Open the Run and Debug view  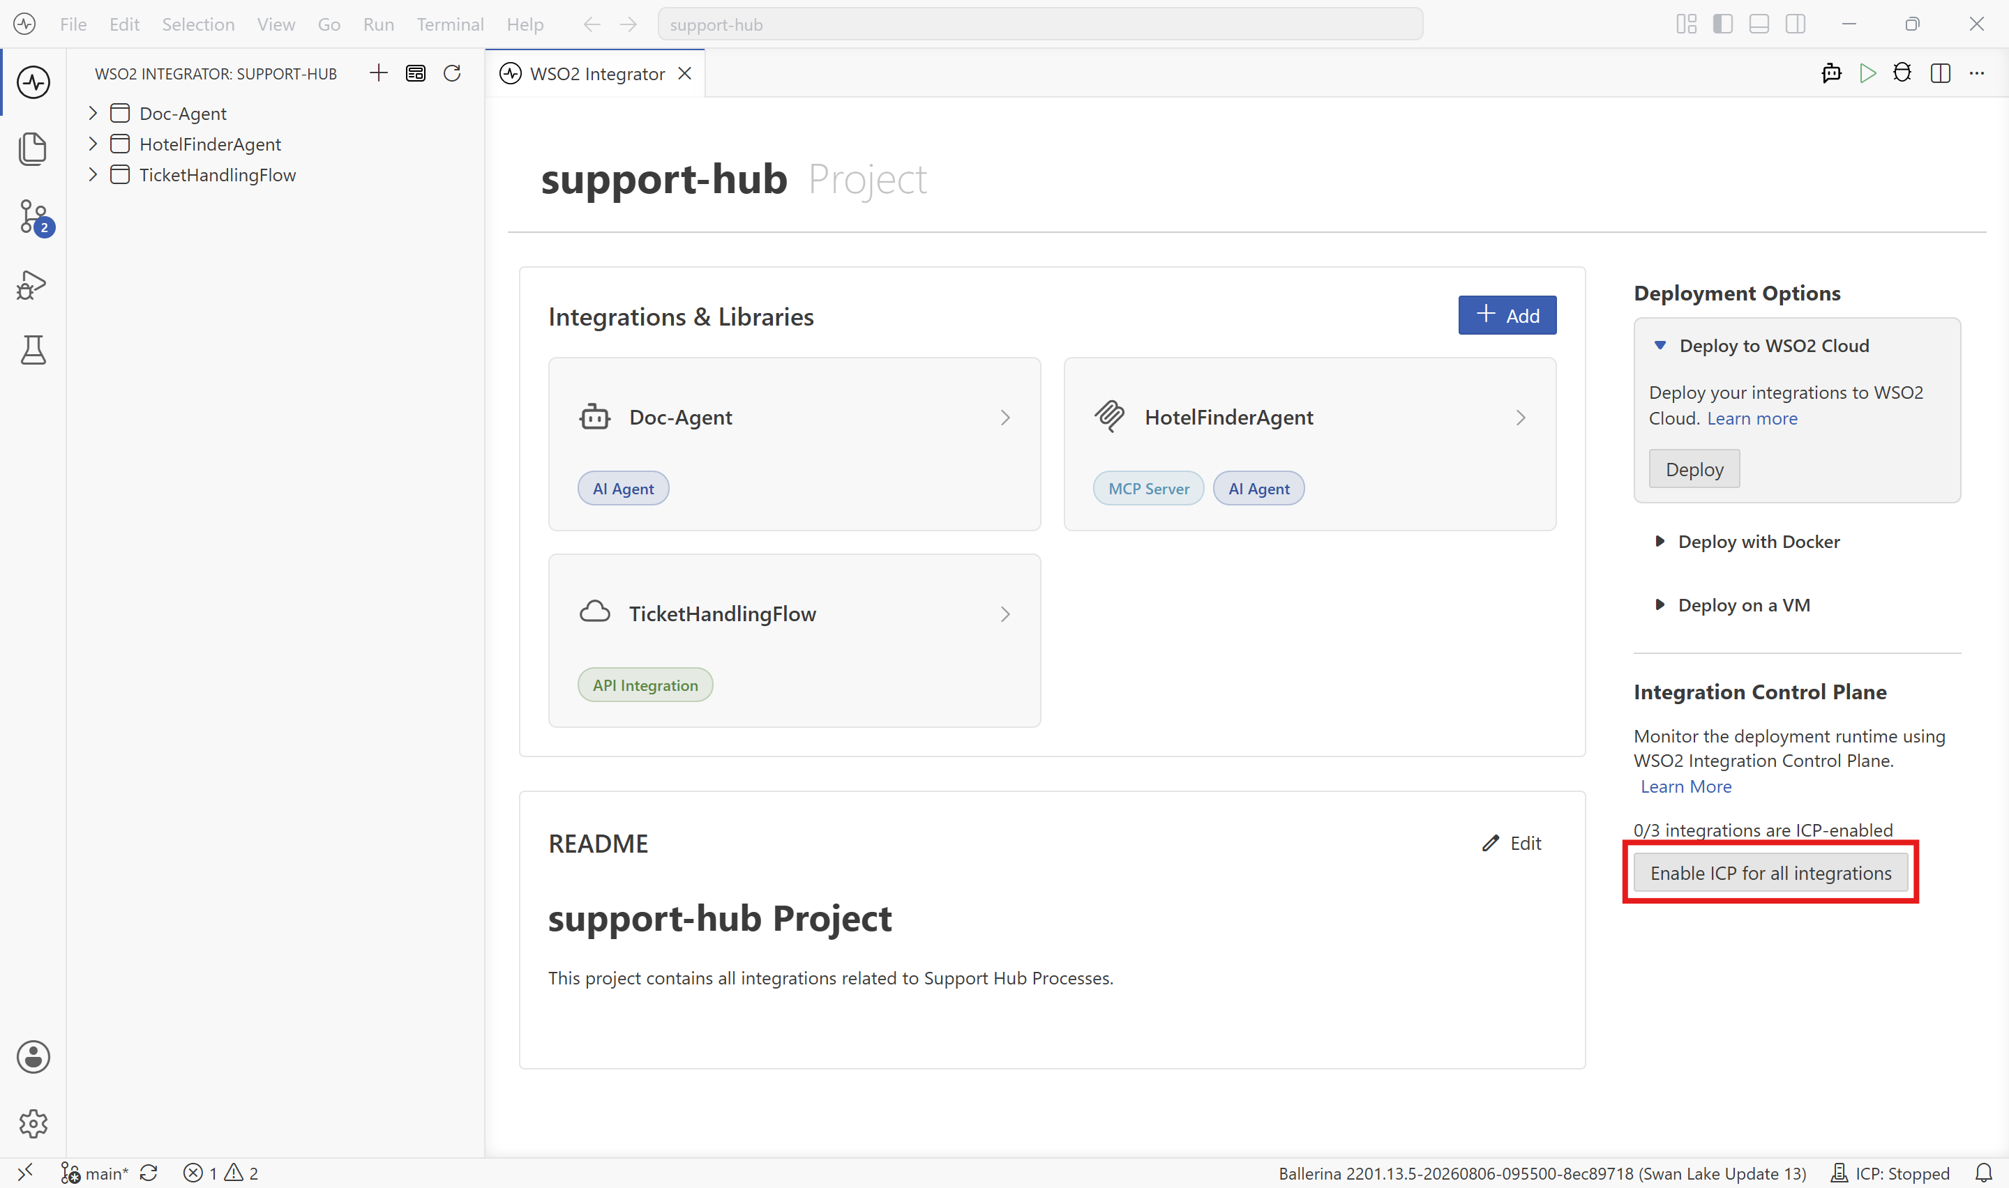coord(32,284)
